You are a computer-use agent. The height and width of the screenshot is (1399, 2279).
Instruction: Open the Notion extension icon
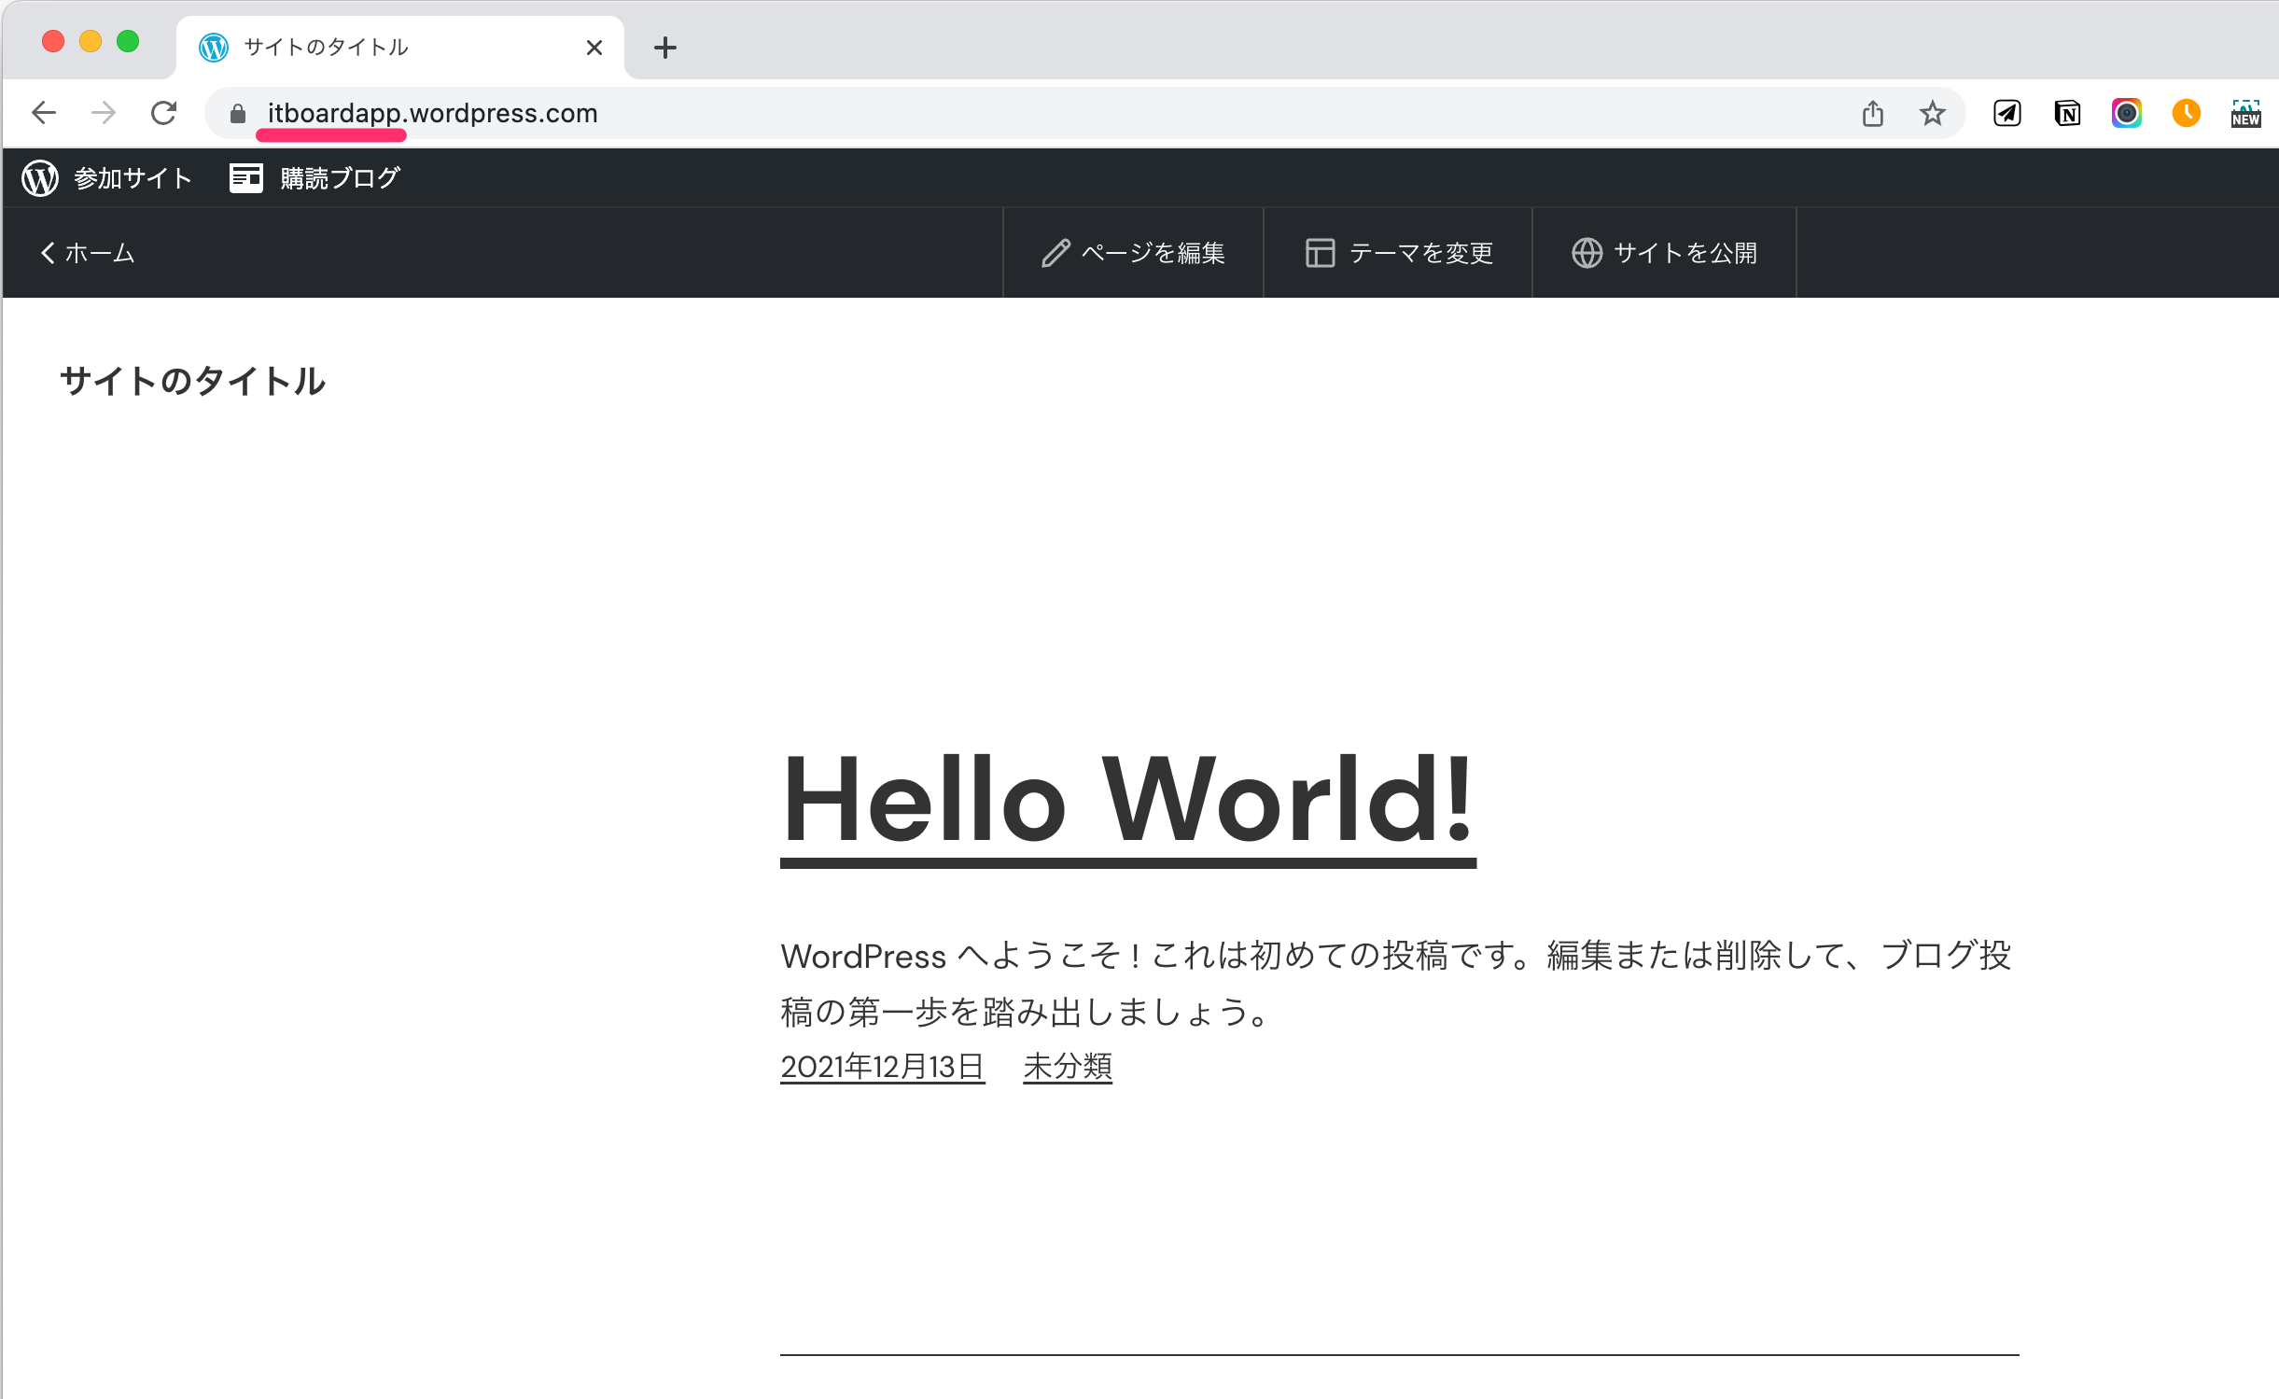coord(2067,114)
